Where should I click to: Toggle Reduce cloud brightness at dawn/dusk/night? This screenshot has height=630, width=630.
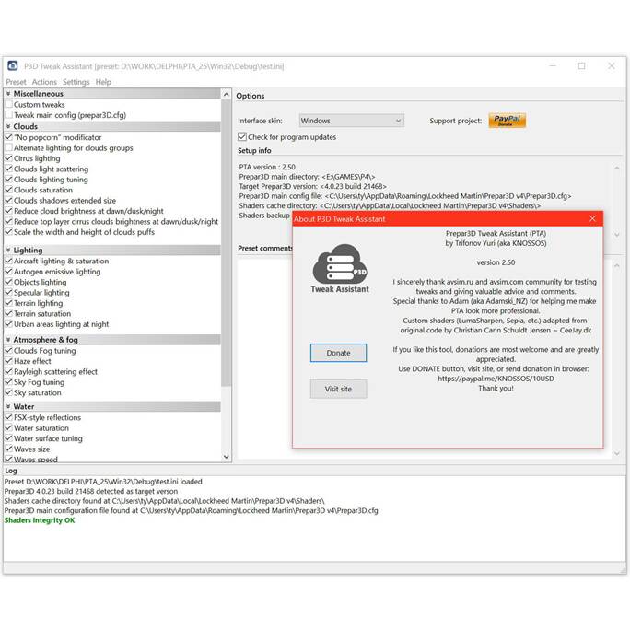9,211
